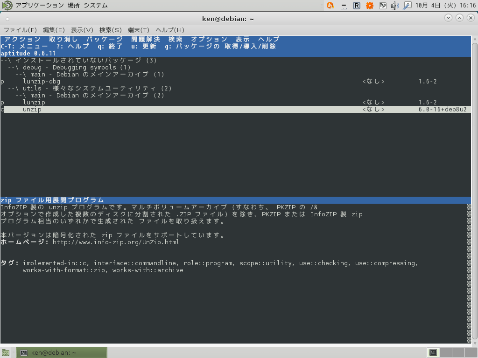Click the date and time clock in panel

point(445,6)
